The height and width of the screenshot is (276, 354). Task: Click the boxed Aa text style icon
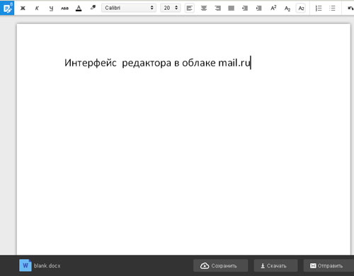(301, 8)
